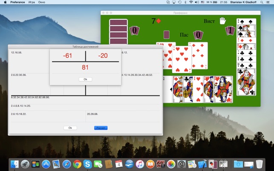Click the -61 score value
Screen dimensions: 274x171
(x=67, y=56)
